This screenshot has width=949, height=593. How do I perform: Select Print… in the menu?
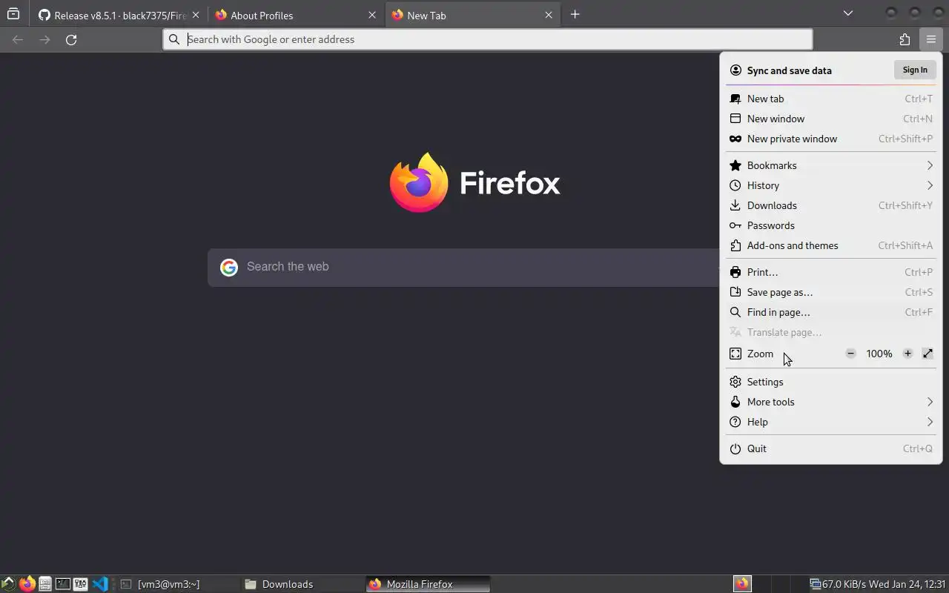click(831, 272)
